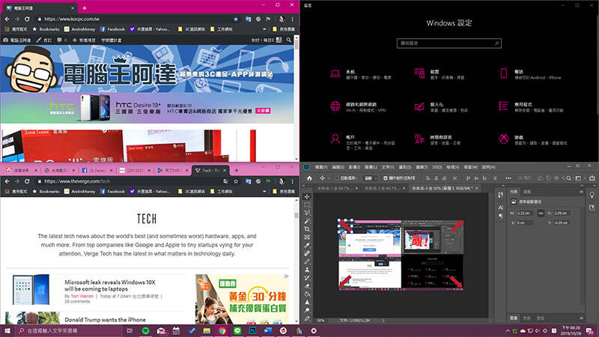Expand the layer/group dropdown in options bar
This screenshot has height=337, width=599.
tap(370, 178)
